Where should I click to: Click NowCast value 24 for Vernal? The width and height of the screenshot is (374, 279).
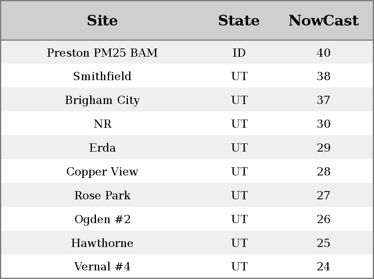click(324, 267)
